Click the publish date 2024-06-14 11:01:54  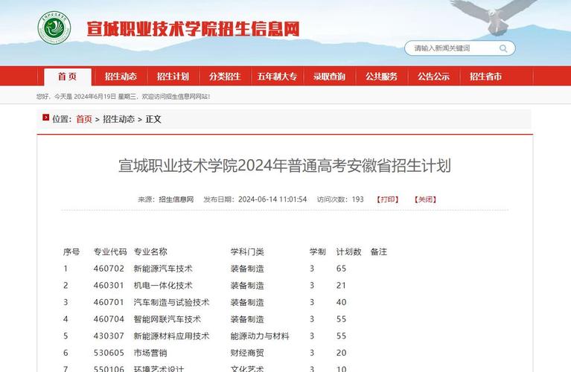pos(272,199)
